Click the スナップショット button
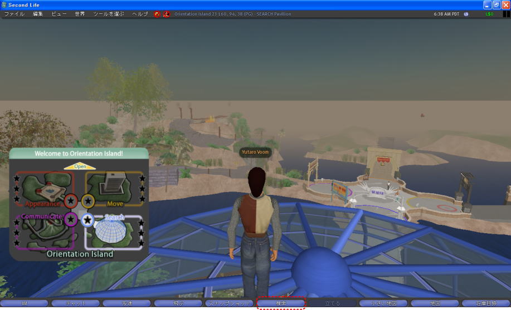Image resolution: width=511 pixels, height=310 pixels. pos(230,303)
